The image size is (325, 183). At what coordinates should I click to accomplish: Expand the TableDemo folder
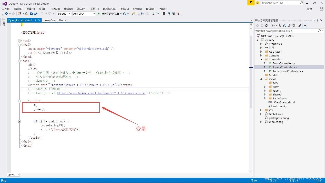(265, 99)
